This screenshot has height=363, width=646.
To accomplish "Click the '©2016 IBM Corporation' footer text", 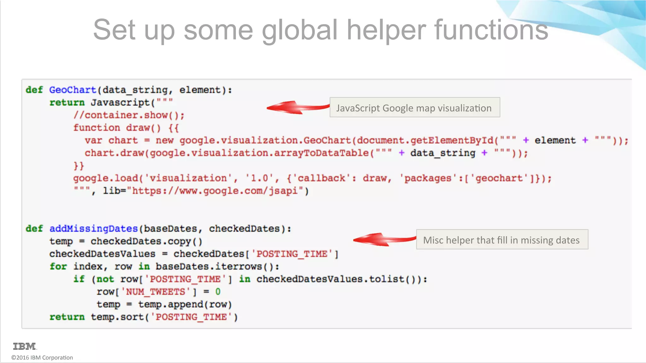I will [42, 357].
